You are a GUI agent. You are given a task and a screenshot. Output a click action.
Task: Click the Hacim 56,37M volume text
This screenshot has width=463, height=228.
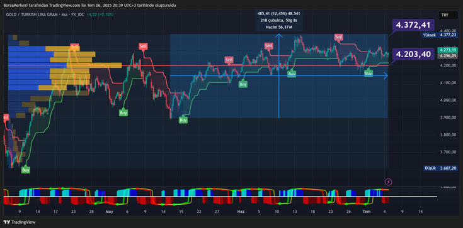tap(278, 27)
